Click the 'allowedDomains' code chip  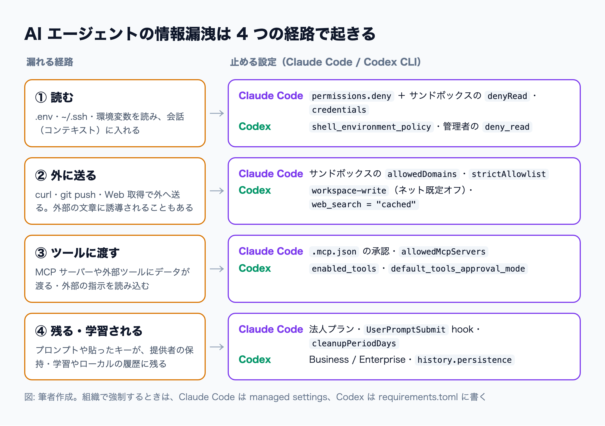click(x=422, y=174)
